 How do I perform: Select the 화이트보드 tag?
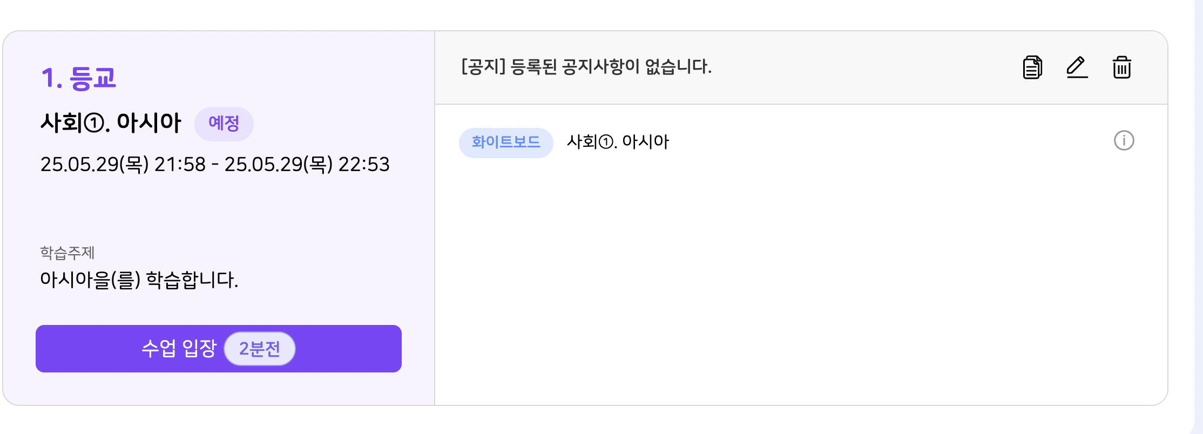[506, 143]
